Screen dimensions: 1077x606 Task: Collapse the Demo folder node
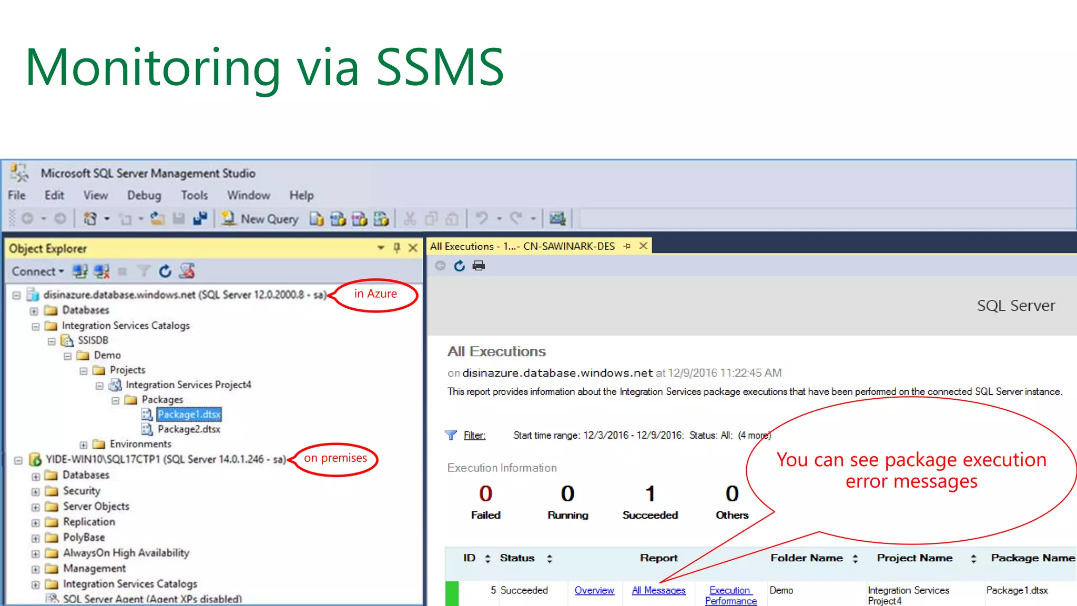click(67, 356)
